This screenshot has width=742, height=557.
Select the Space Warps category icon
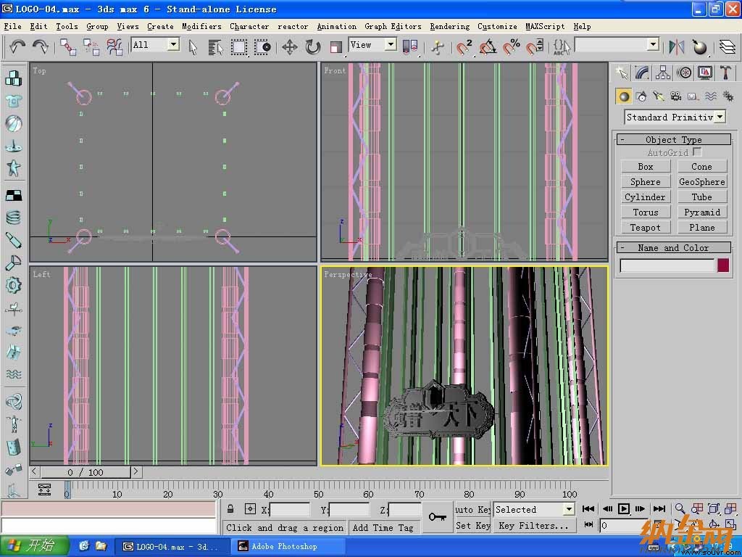pyautogui.click(x=711, y=96)
